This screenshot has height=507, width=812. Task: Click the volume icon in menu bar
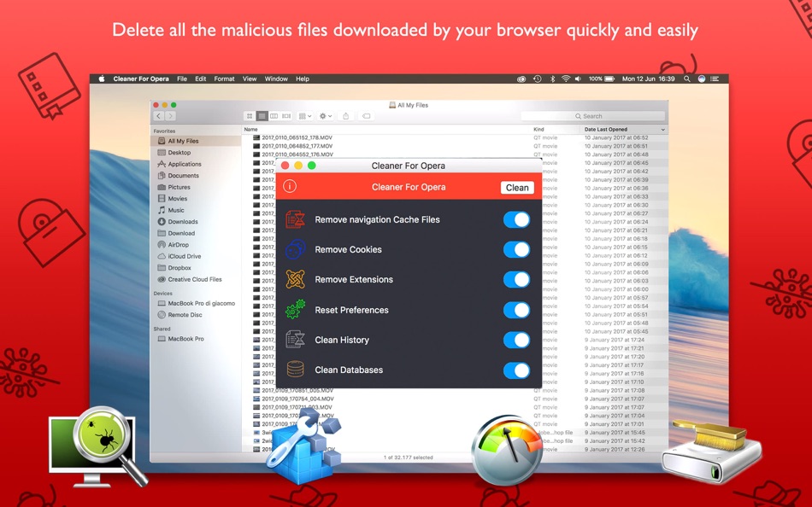click(578, 79)
